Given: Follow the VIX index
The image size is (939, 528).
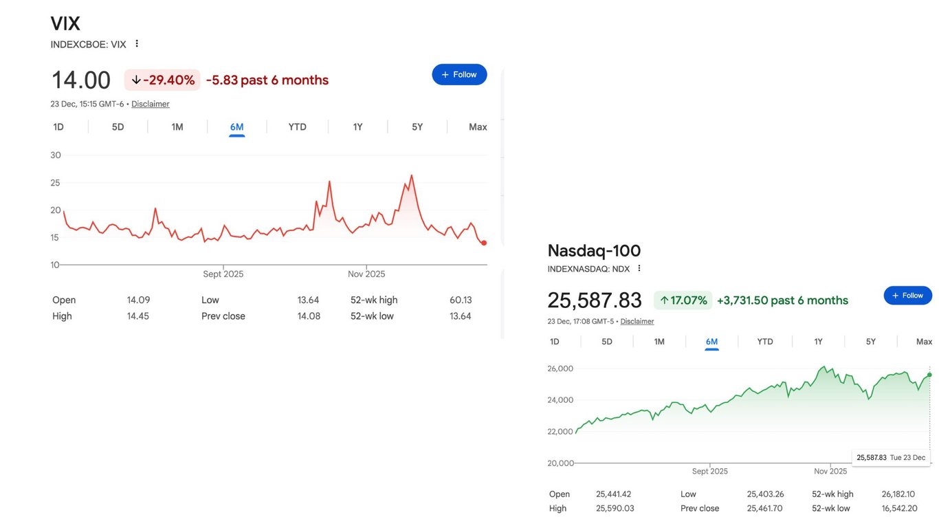Looking at the screenshot, I should pyautogui.click(x=459, y=75).
